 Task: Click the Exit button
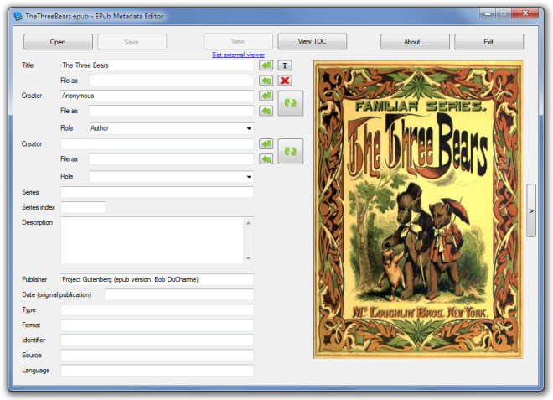(488, 42)
